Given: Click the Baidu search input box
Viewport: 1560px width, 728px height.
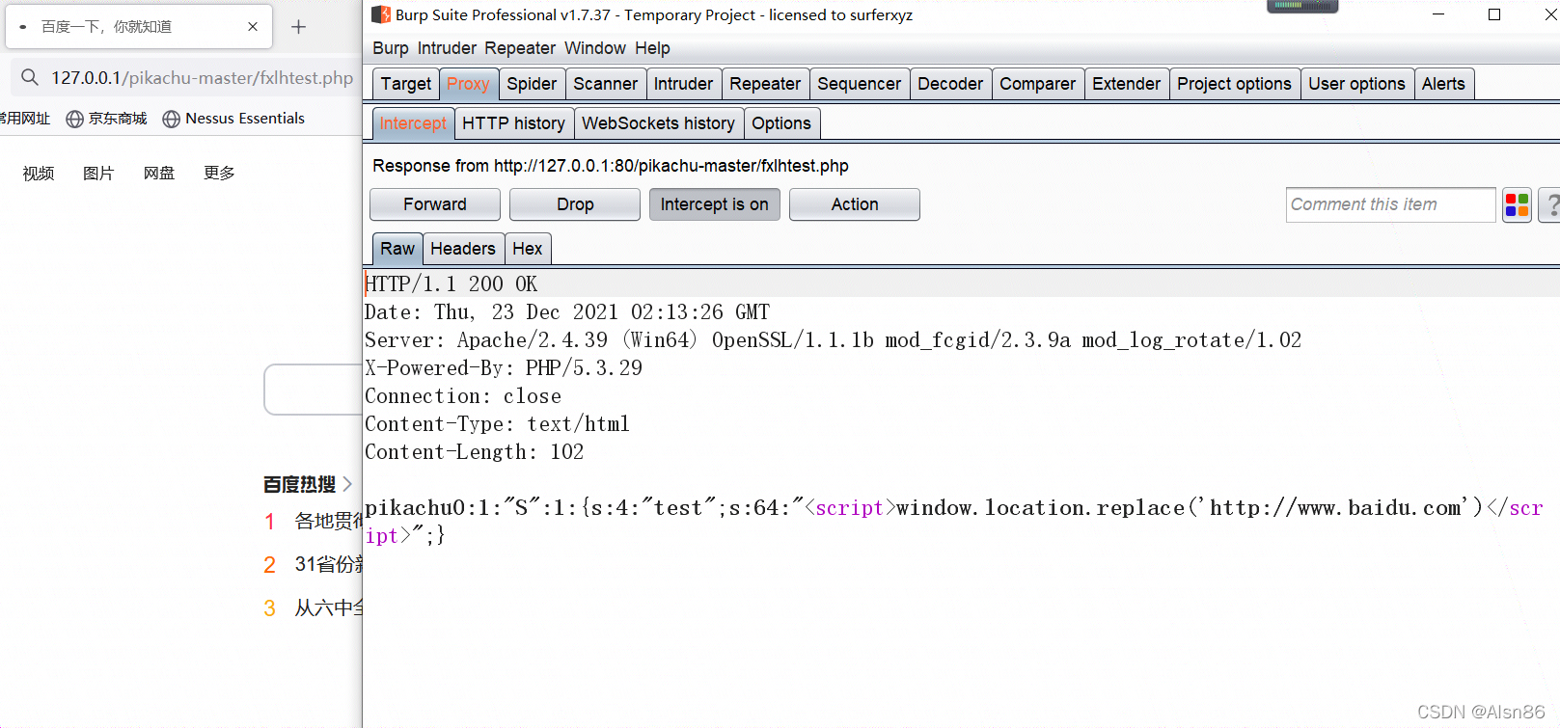Looking at the screenshot, I should tap(314, 390).
